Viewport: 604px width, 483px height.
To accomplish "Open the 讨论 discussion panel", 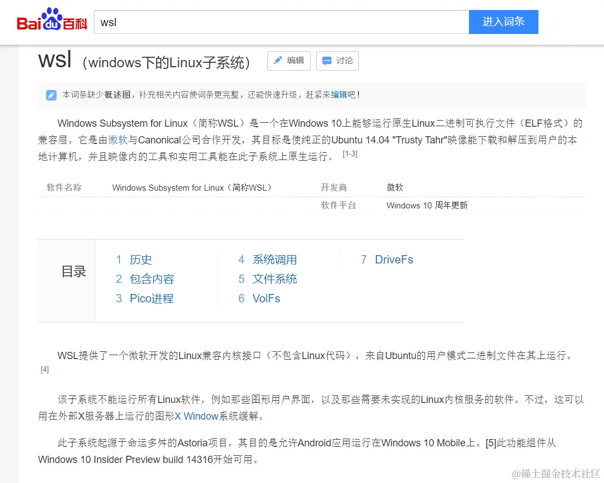I will (337, 61).
